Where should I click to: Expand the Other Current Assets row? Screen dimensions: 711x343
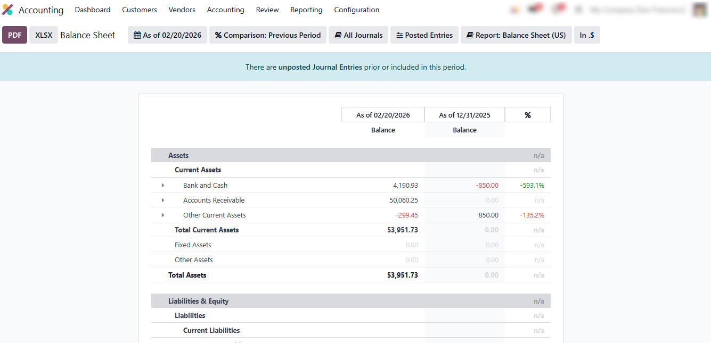[163, 215]
